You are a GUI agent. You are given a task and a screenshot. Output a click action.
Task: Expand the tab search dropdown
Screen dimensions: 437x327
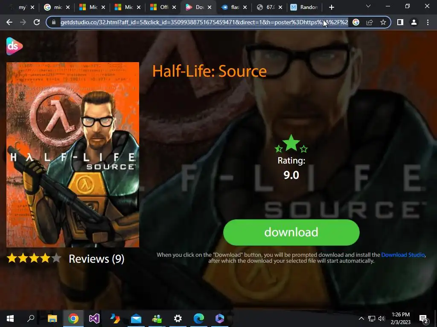(368, 6)
